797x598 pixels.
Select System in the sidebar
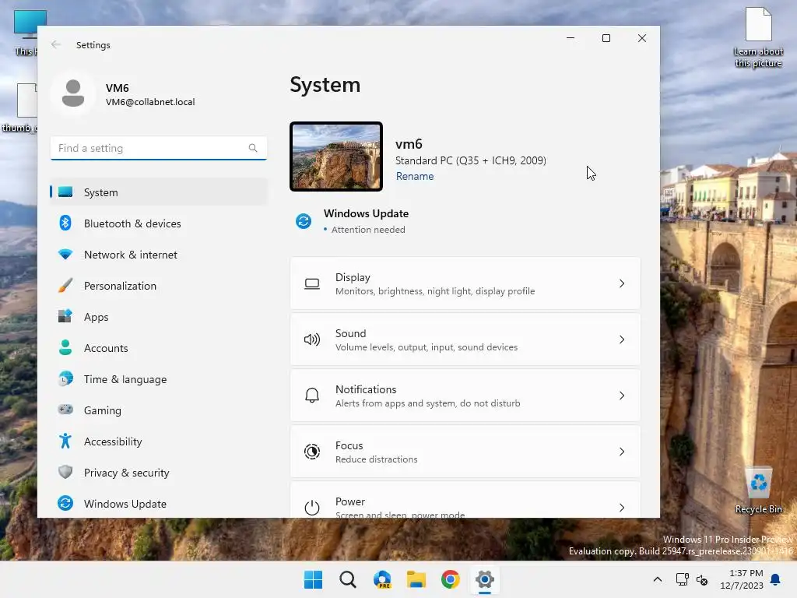click(159, 192)
